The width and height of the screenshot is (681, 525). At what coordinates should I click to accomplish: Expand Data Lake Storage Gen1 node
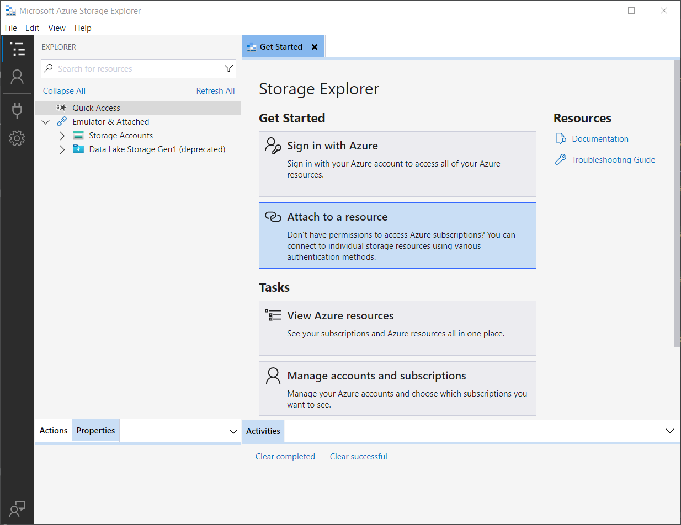[62, 149]
